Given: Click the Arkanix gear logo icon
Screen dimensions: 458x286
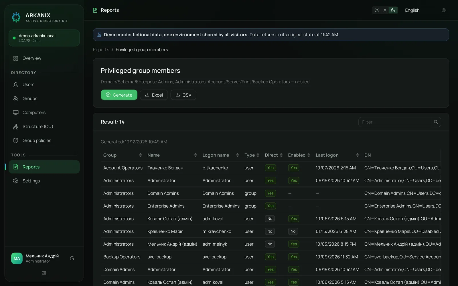Looking at the screenshot, I should (x=16, y=17).
